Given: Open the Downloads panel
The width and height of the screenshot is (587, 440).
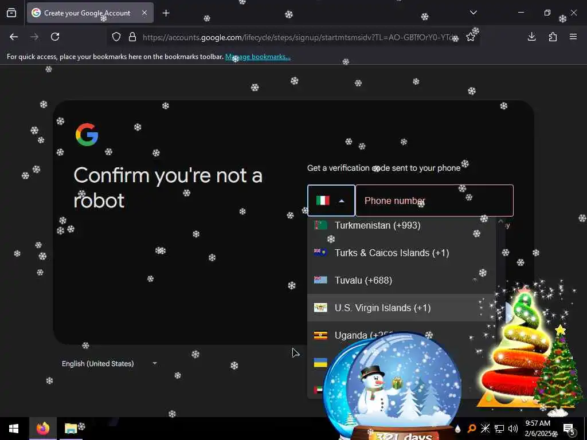Looking at the screenshot, I should (x=531, y=37).
